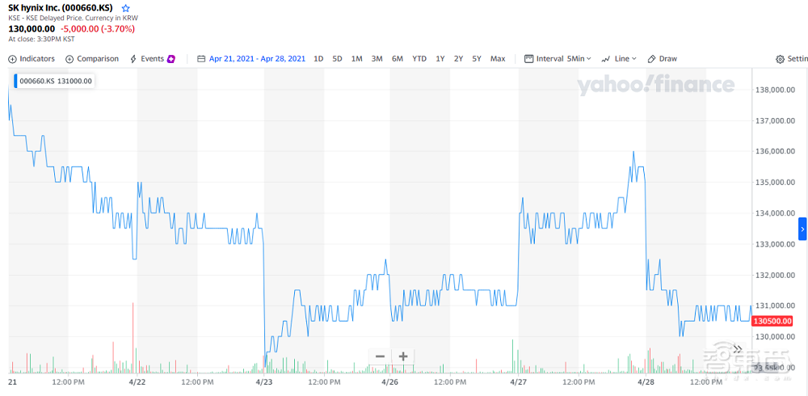Click the 000660.KS series legend label

pos(56,81)
